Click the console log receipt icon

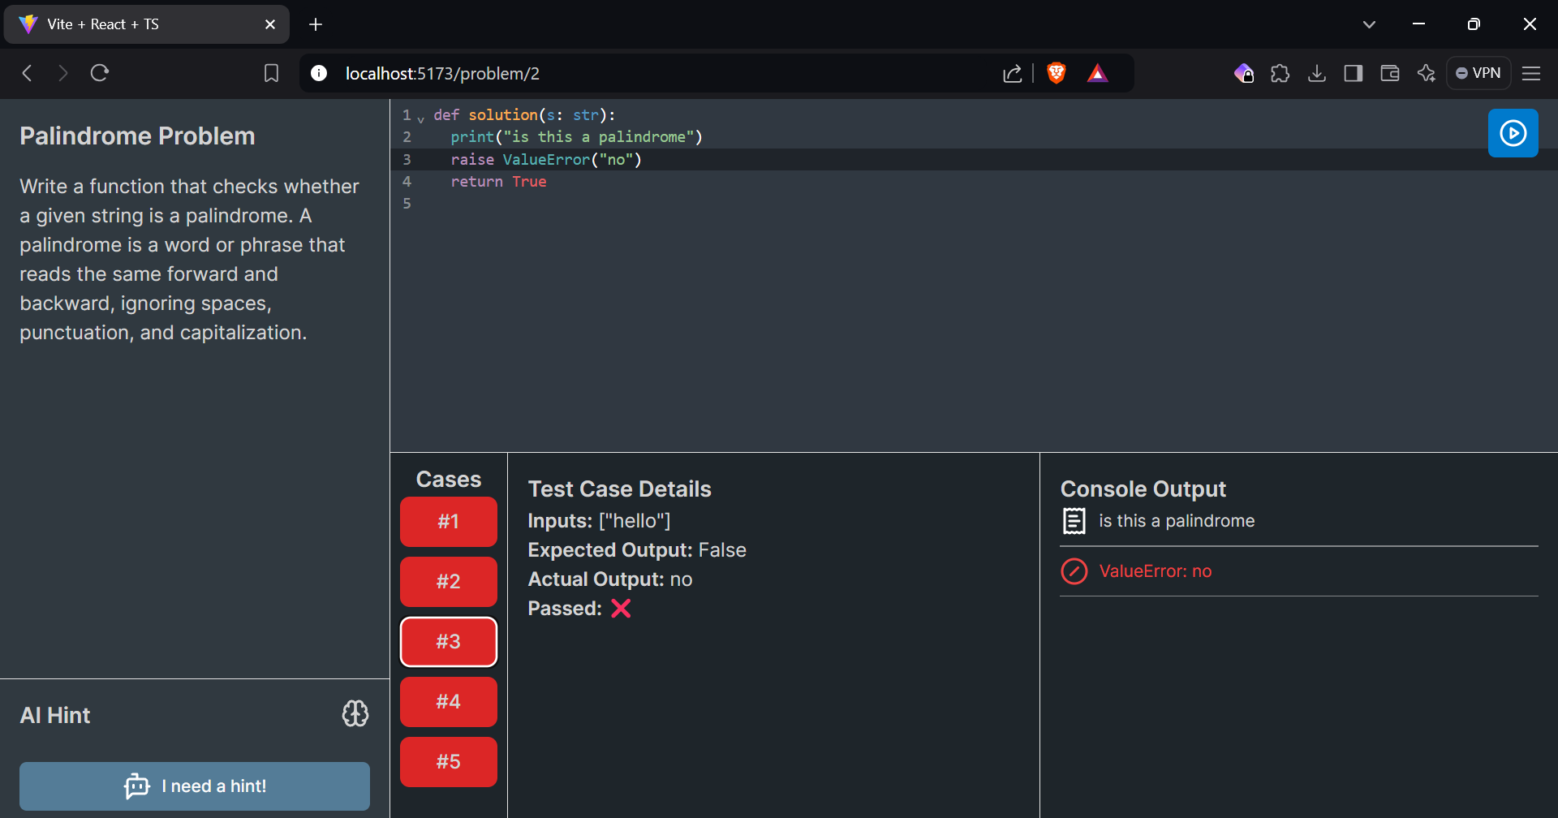[x=1074, y=521]
